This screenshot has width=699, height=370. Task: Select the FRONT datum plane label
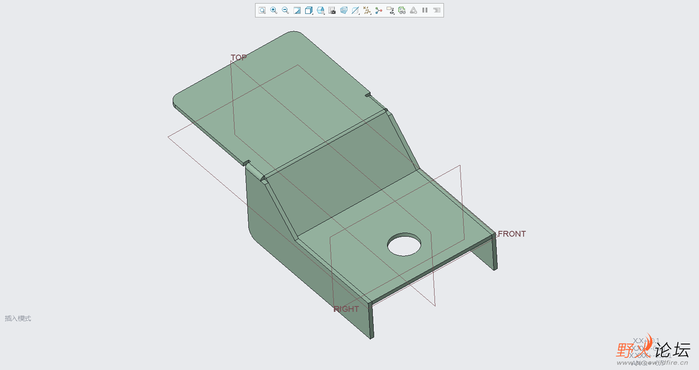point(512,234)
